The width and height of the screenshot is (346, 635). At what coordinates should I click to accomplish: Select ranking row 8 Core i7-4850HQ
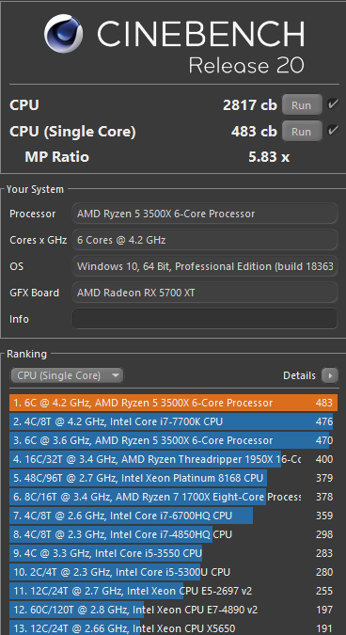pos(173,534)
